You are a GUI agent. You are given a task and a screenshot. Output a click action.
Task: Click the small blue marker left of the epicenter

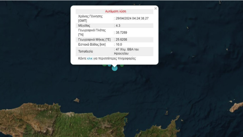[x=109, y=65]
